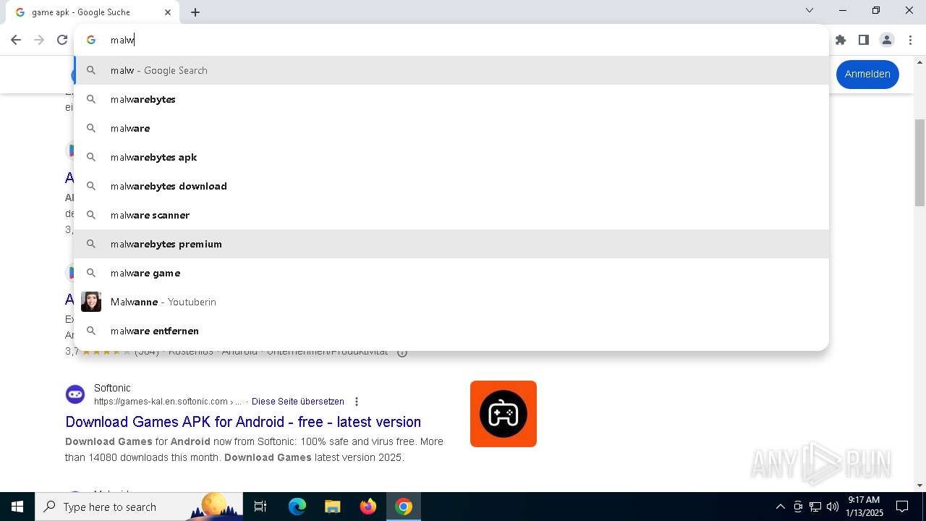The width and height of the screenshot is (926, 521).
Task: Show hidden system tray icons
Action: [x=780, y=507]
